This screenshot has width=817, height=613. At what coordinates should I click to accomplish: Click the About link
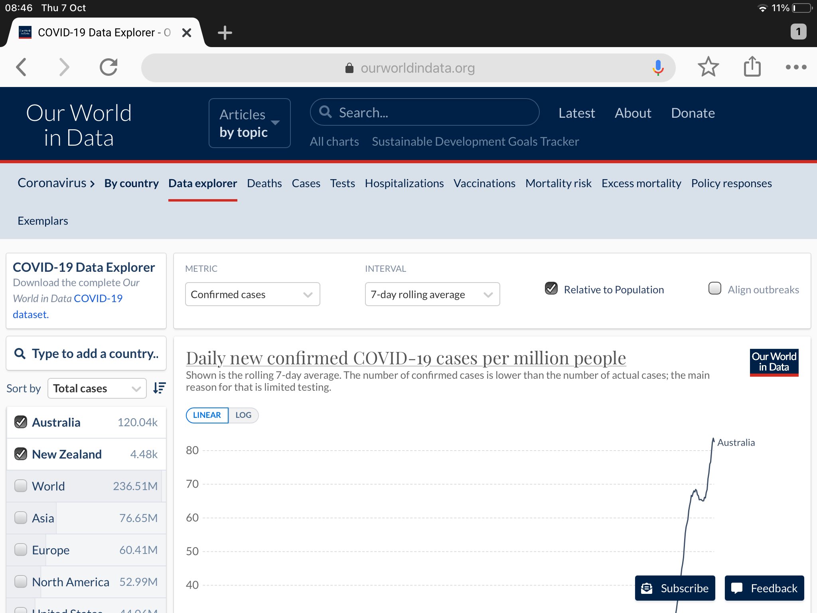pos(633,113)
